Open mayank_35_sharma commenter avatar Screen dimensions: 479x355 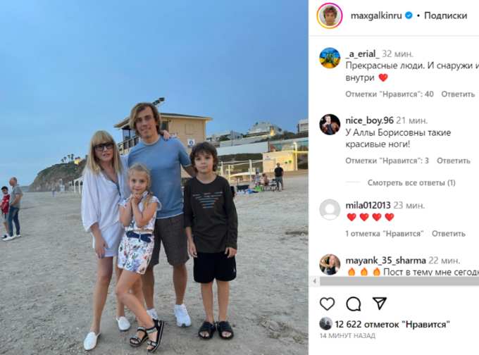click(330, 264)
